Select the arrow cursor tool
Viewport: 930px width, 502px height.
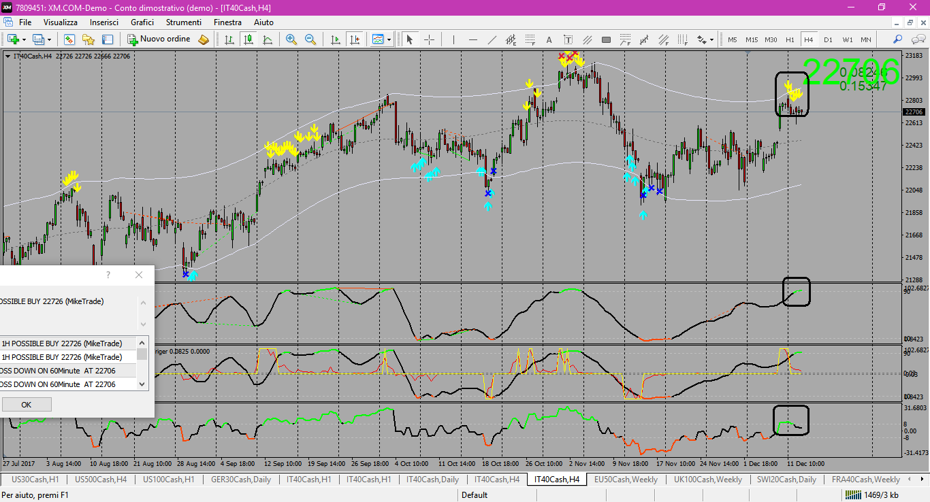(x=410, y=39)
